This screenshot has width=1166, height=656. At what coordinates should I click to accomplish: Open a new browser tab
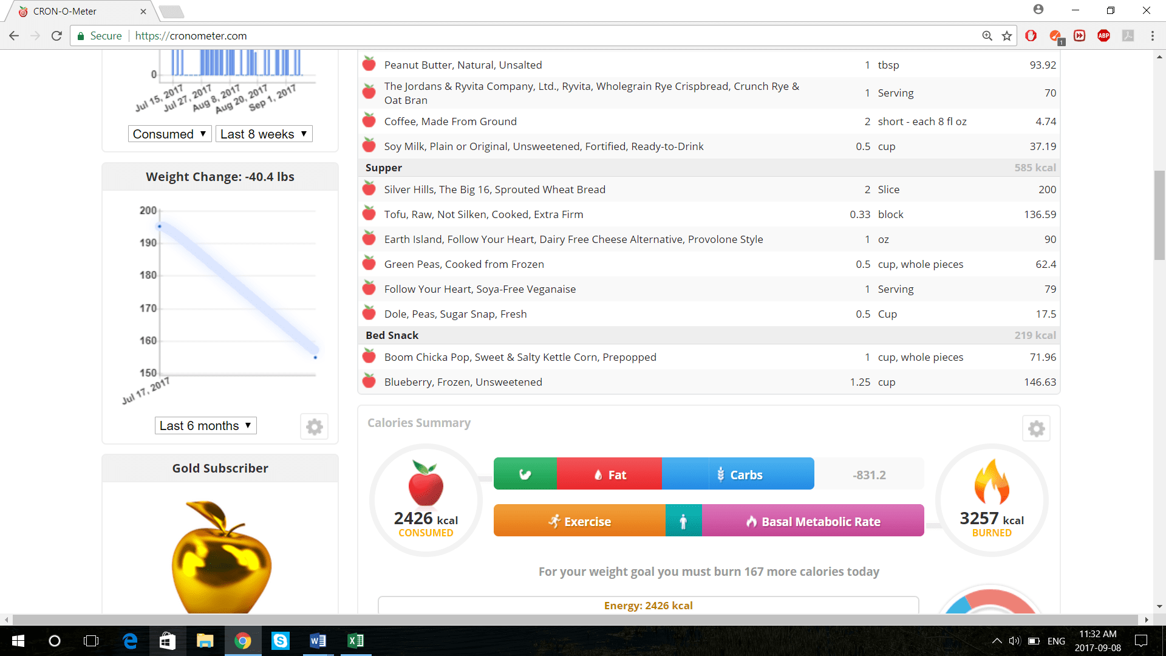coord(171,11)
